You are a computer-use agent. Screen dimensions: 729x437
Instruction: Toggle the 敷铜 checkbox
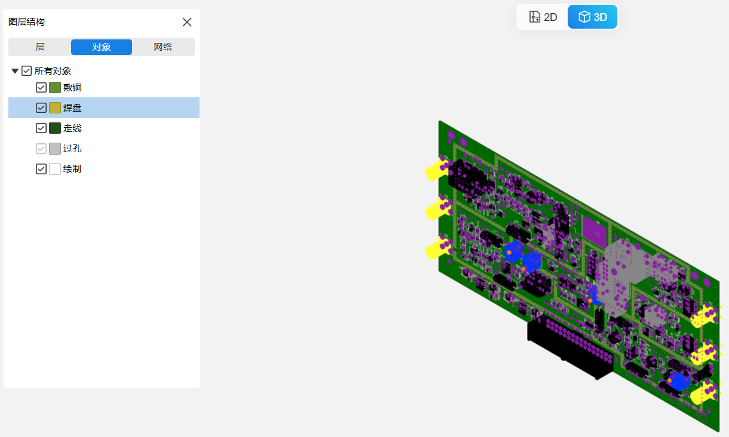[x=41, y=88]
